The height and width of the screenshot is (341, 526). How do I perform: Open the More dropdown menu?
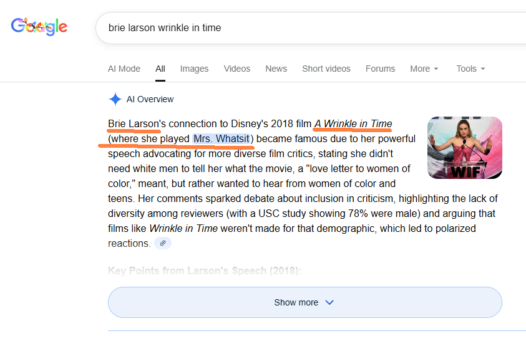[x=424, y=69]
